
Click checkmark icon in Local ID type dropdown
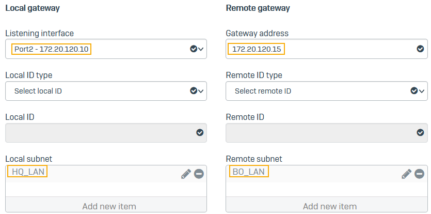click(194, 91)
